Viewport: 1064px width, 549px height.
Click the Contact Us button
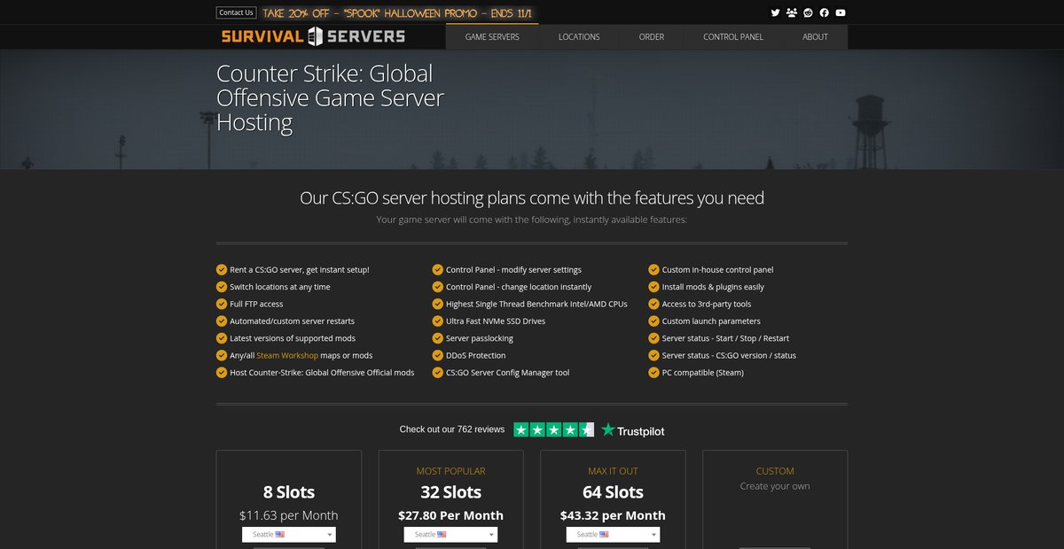236,12
